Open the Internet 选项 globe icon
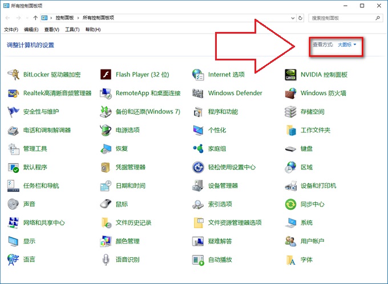 (198, 75)
